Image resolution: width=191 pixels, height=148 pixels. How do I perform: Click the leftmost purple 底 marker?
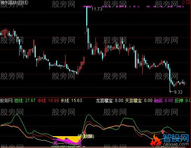tap(55, 143)
